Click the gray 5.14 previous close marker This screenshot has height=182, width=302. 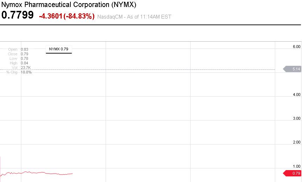pyautogui.click(x=292, y=69)
